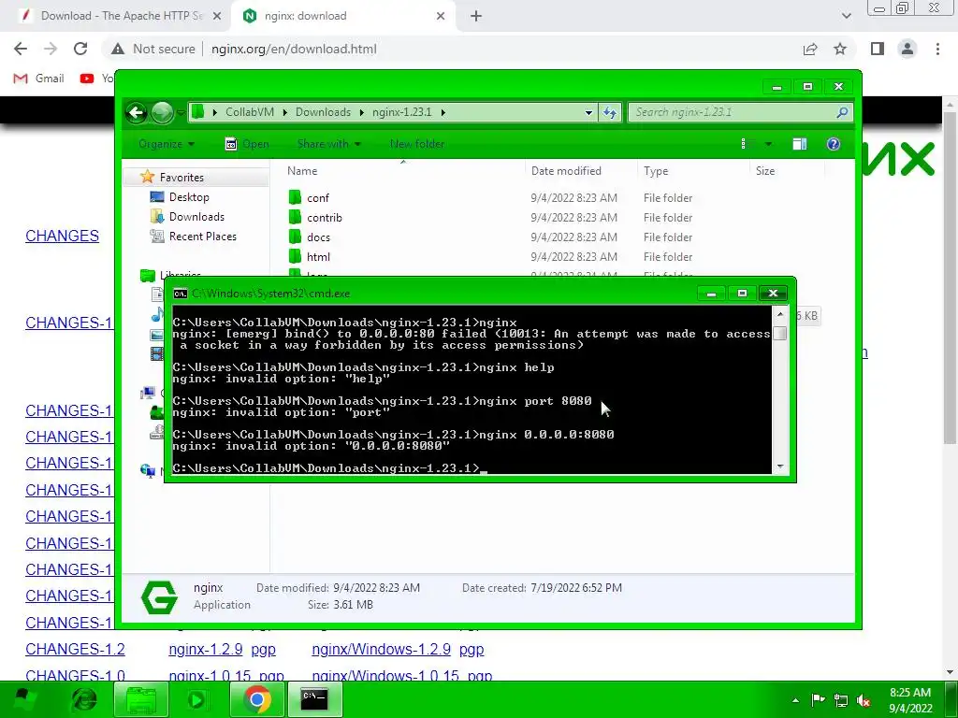This screenshot has width=958, height=718.
Task: Toggle the preview pane icon
Action: click(799, 144)
